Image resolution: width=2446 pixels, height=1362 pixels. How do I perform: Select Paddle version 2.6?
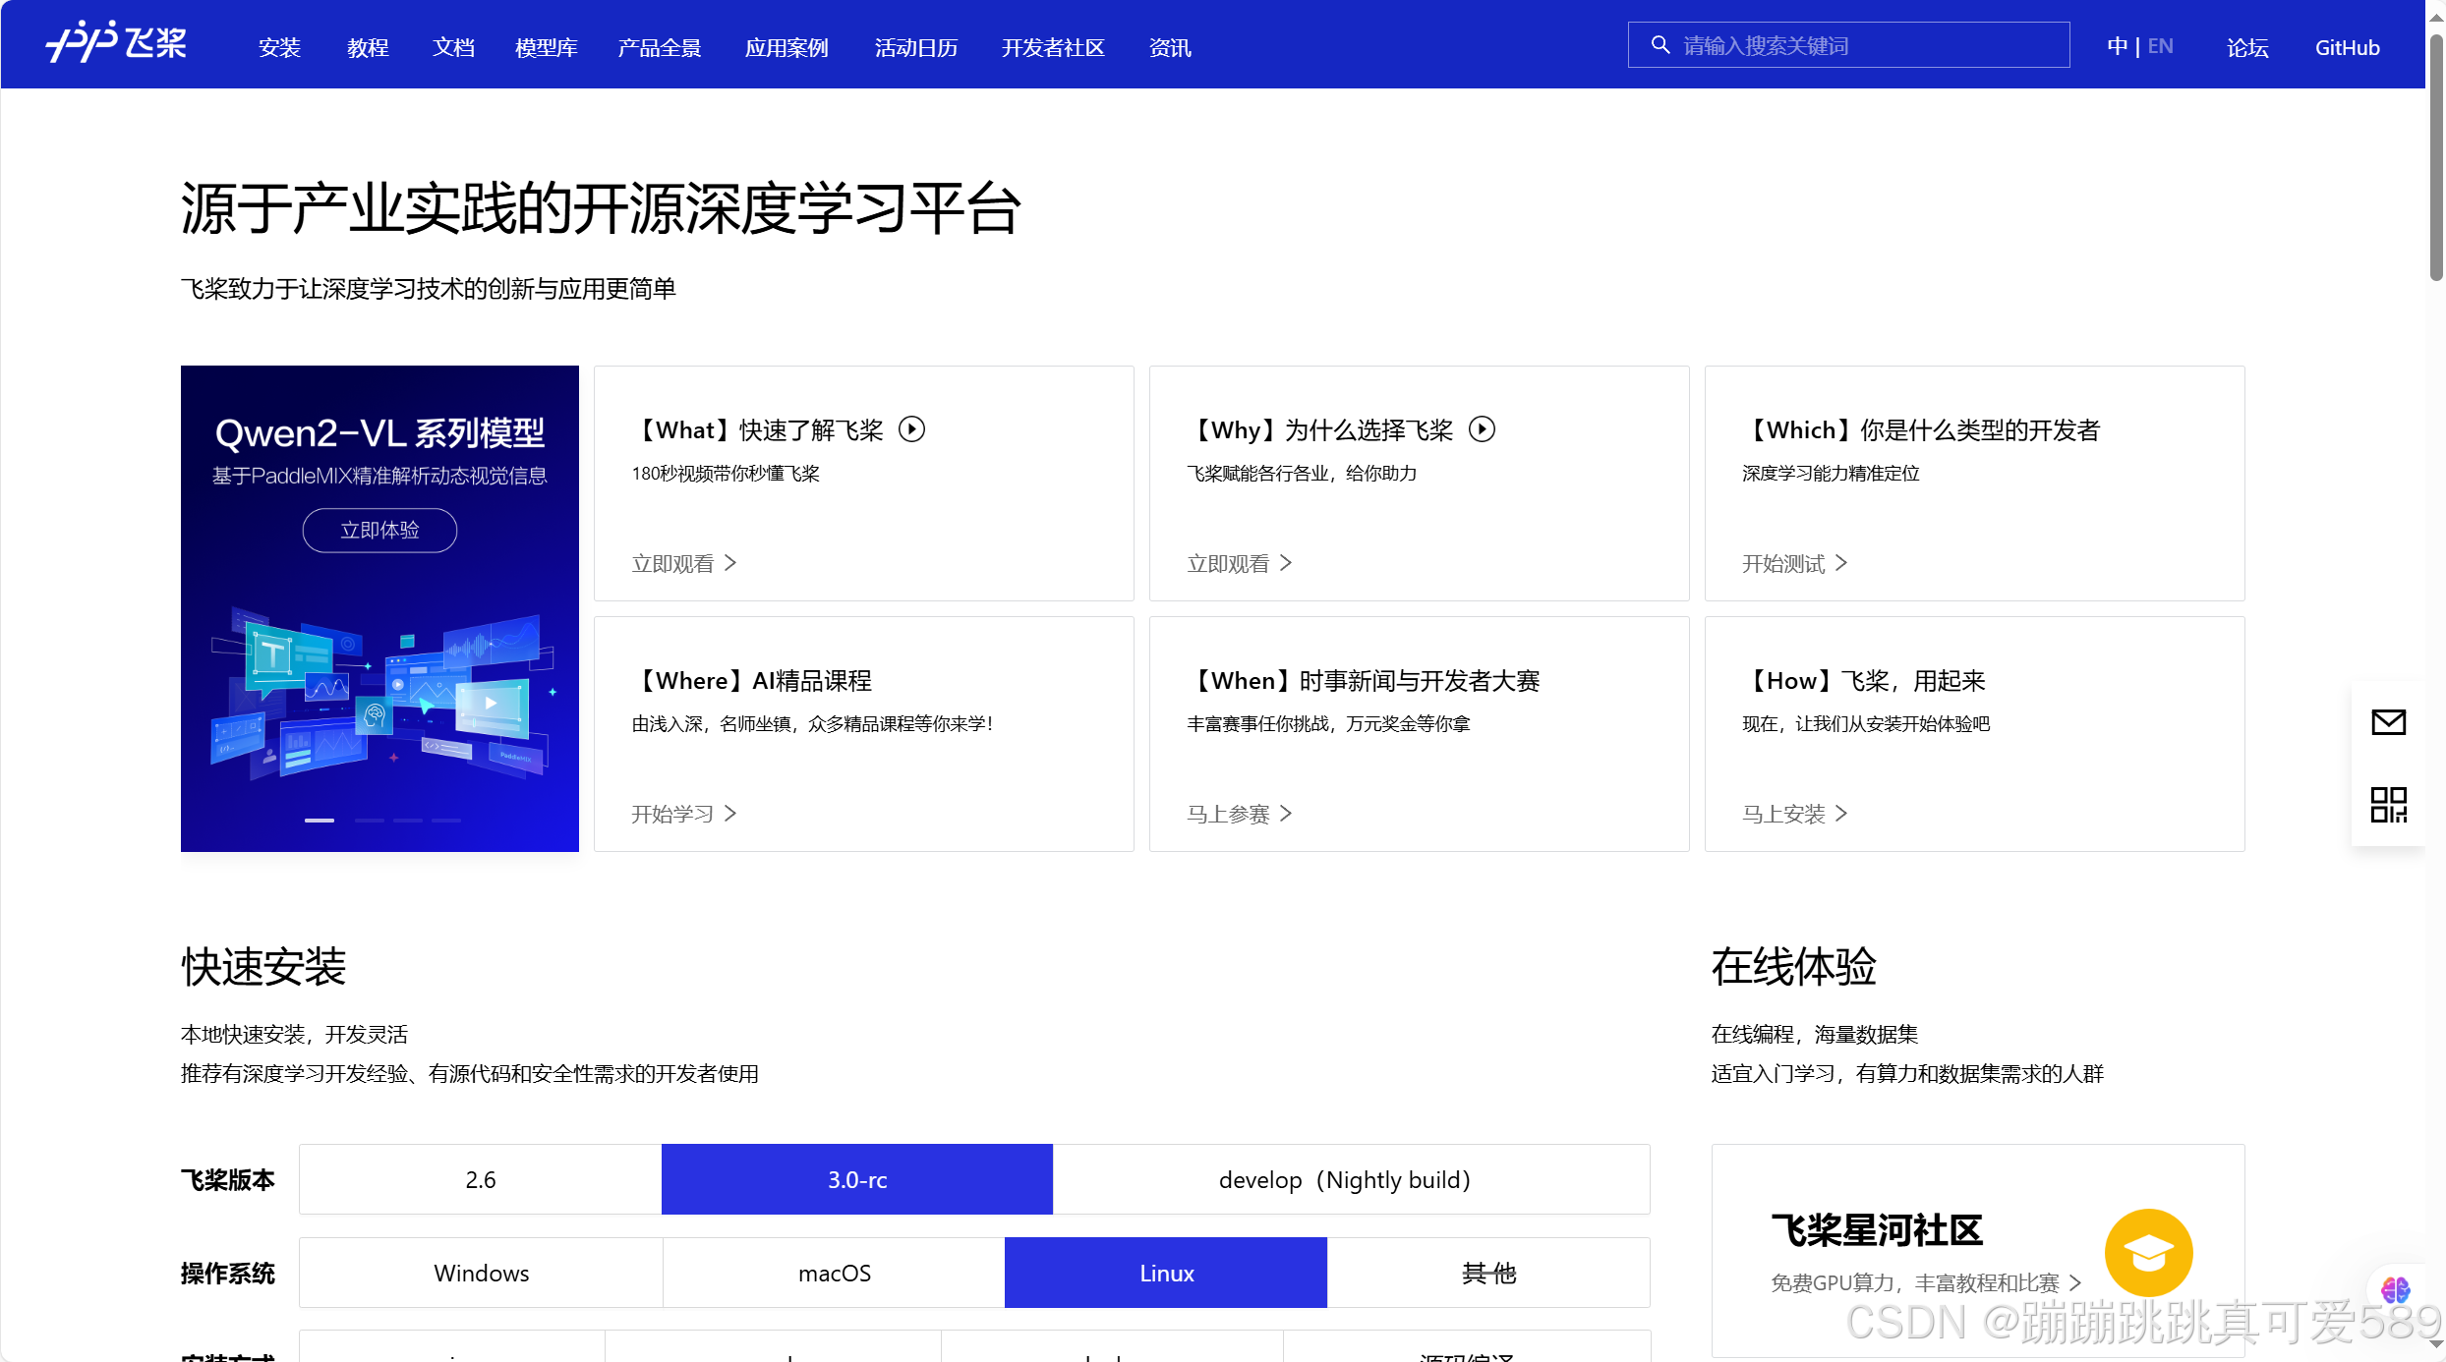click(x=480, y=1179)
